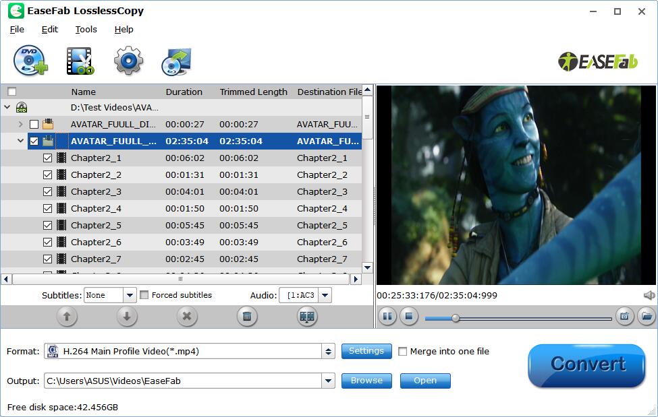Click the Open output folder button
The height and width of the screenshot is (417, 658).
[425, 381]
